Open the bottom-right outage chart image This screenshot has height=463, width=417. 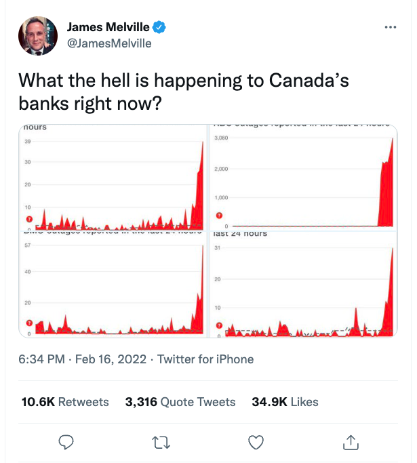pyautogui.click(x=304, y=285)
